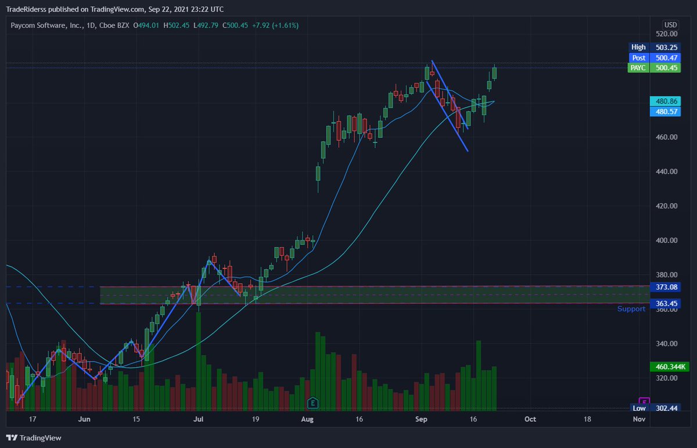Screen dimensions: 697x448
Task: Click the 'Sep' date axis label
Action: click(422, 419)
